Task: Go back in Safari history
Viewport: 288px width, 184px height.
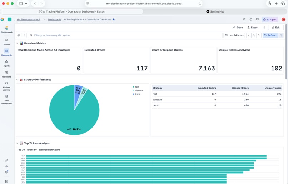Action: pyautogui.click(x=35, y=3)
